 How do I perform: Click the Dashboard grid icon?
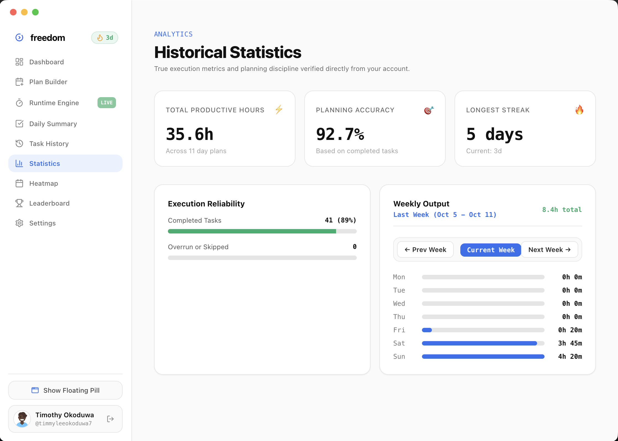[19, 62]
